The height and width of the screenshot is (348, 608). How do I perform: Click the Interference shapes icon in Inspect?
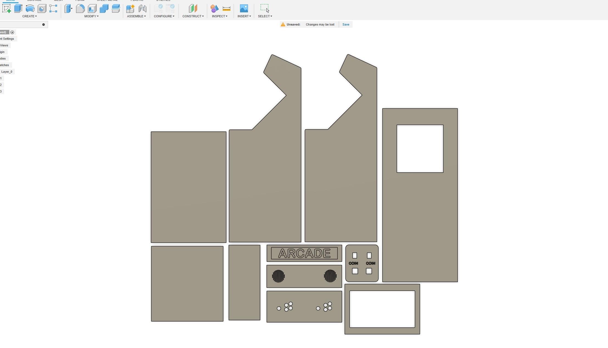click(214, 9)
